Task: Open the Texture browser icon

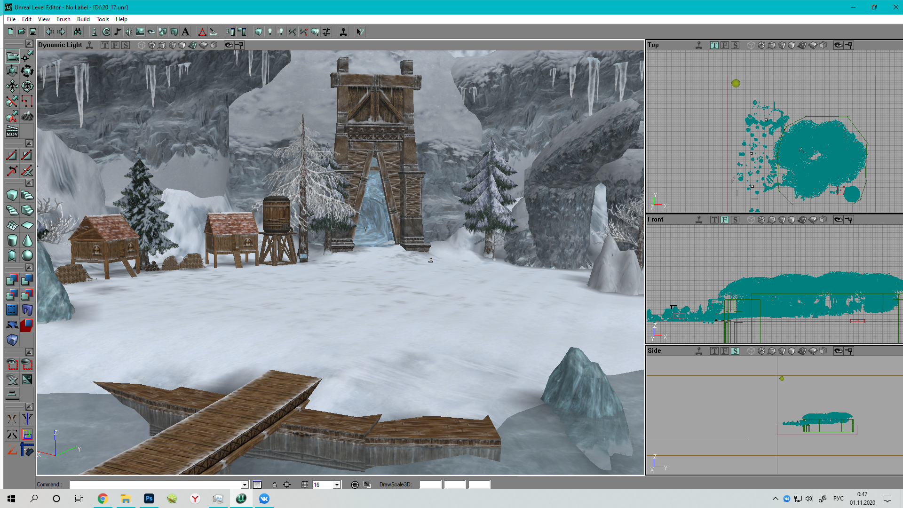Action: coord(140,32)
